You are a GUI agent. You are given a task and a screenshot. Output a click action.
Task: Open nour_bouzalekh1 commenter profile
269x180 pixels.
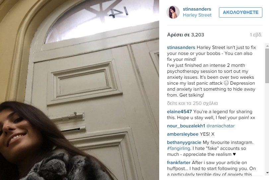click(x=186, y=126)
